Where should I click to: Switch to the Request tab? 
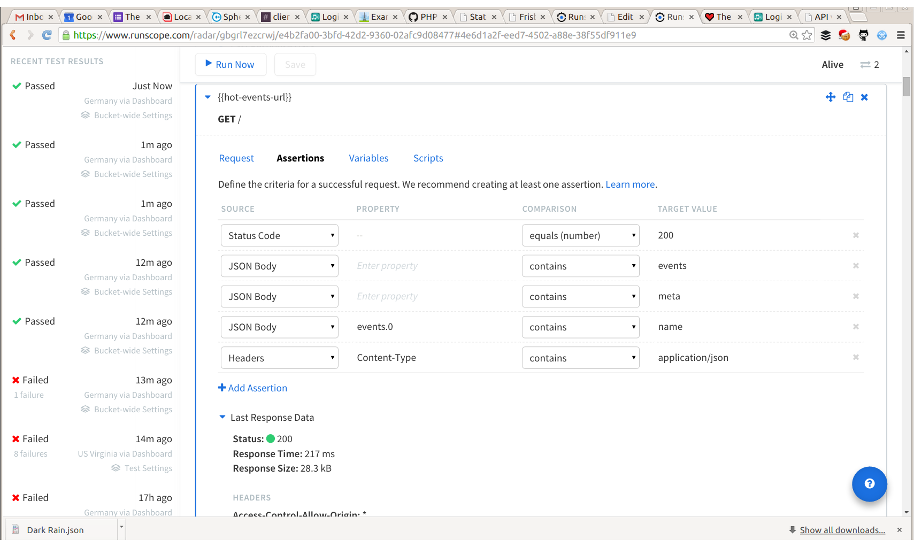coord(236,158)
